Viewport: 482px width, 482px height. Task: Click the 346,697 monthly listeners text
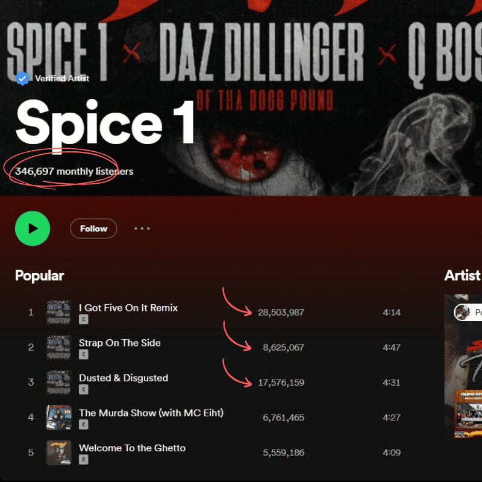pos(74,171)
